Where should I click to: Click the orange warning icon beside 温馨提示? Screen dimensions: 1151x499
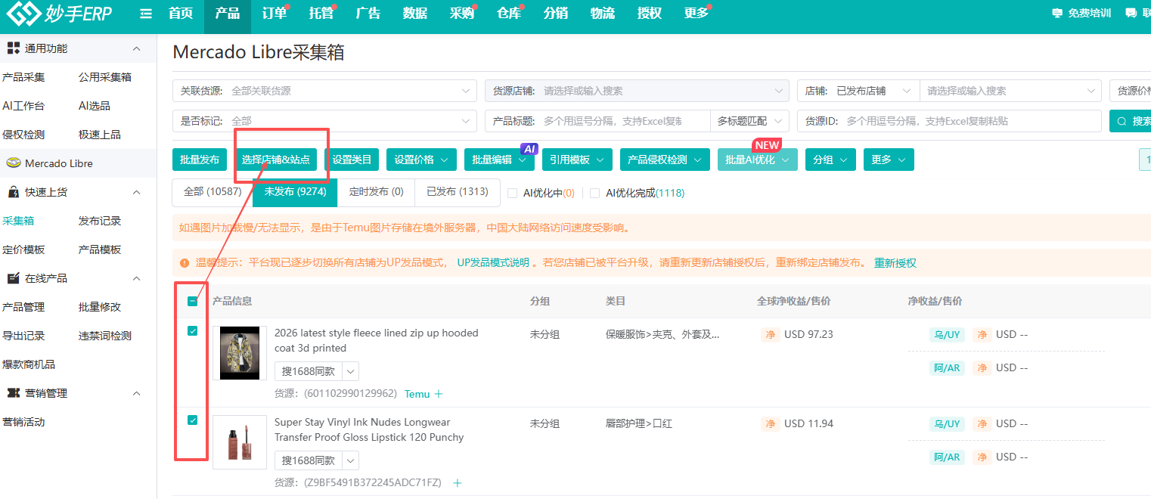[x=185, y=263]
